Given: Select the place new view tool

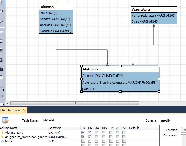Looking at the screenshot, I should [x=1, y=69].
